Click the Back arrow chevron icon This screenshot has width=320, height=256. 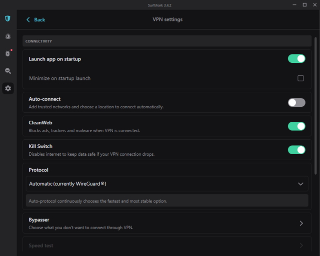tap(28, 19)
